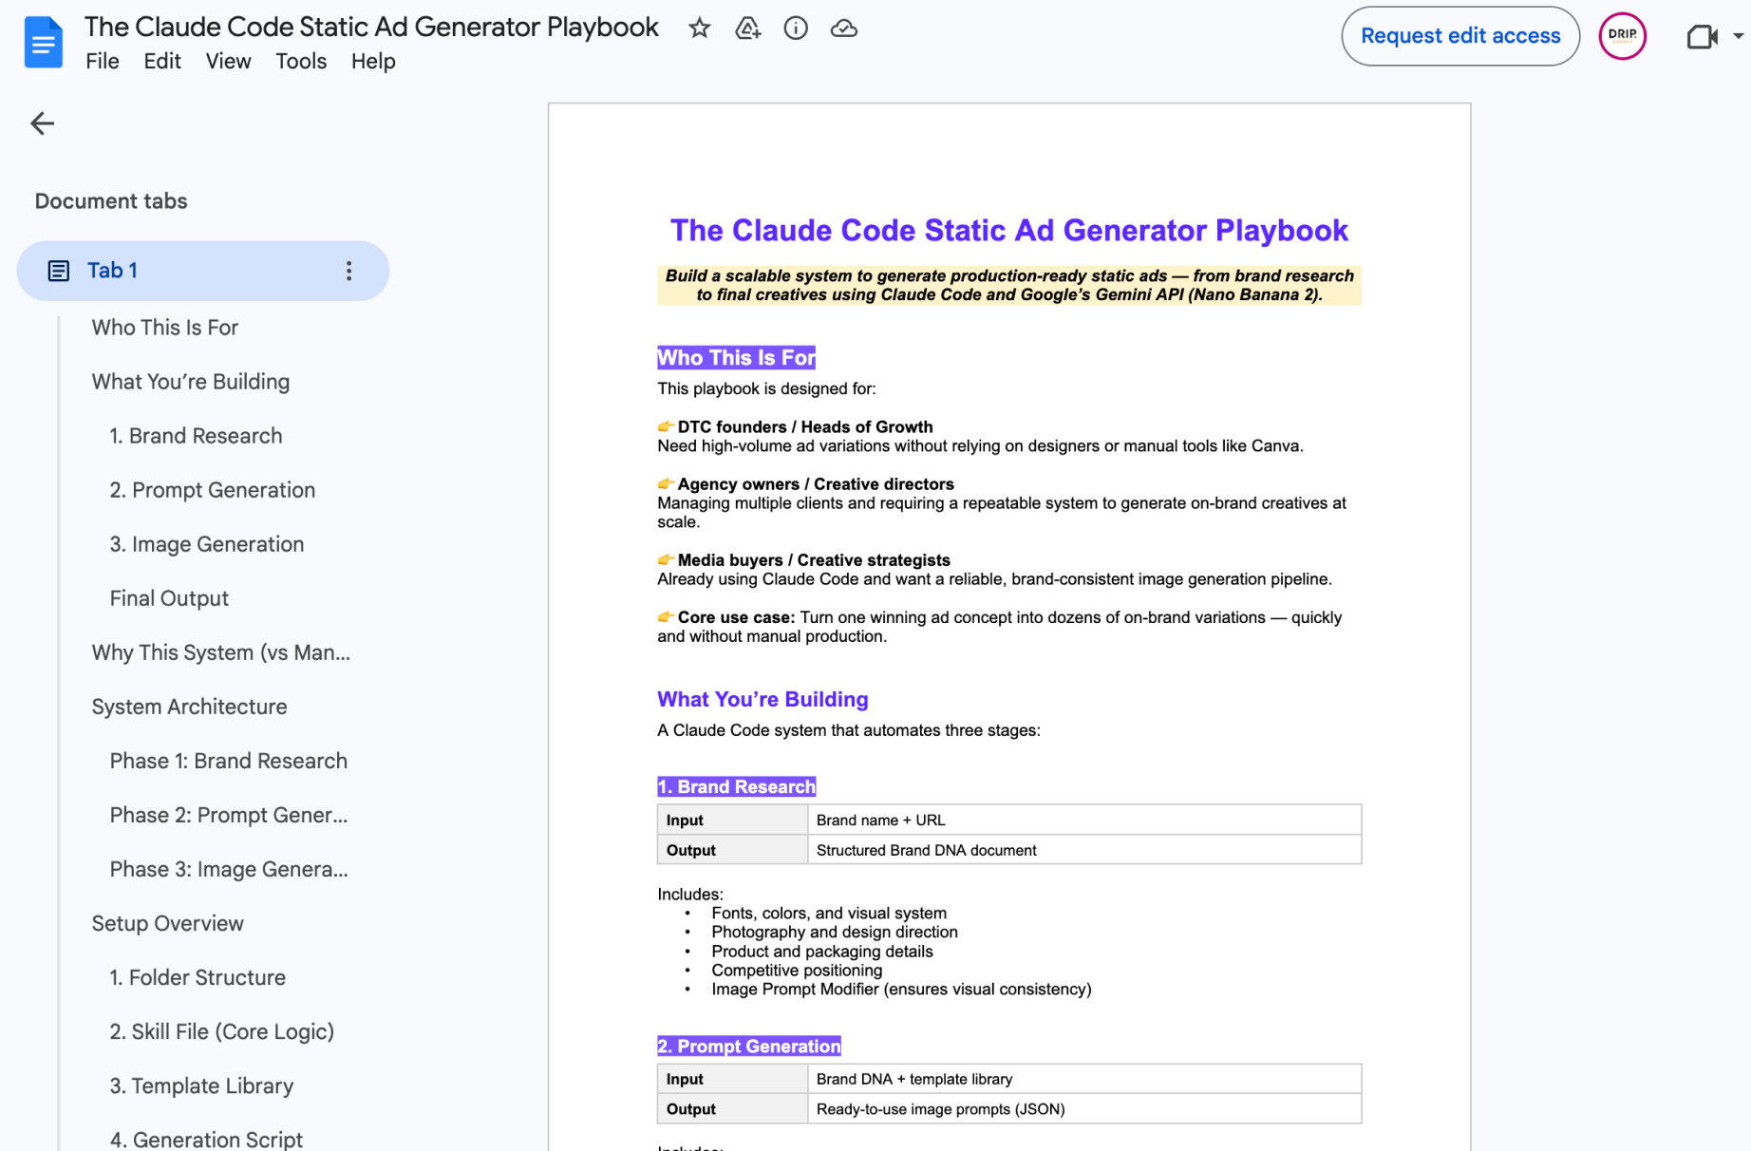Open the View menu
The height and width of the screenshot is (1151, 1751).
(228, 61)
